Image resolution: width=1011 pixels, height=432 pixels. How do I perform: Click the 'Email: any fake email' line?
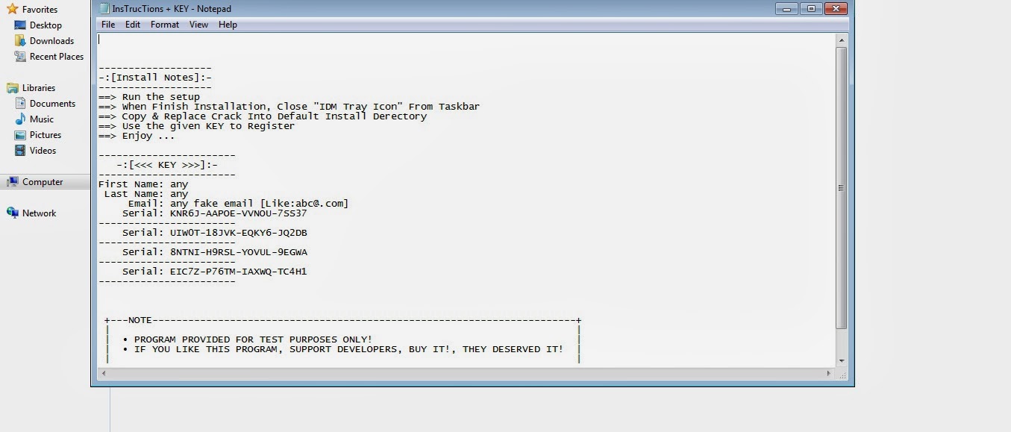[238, 204]
